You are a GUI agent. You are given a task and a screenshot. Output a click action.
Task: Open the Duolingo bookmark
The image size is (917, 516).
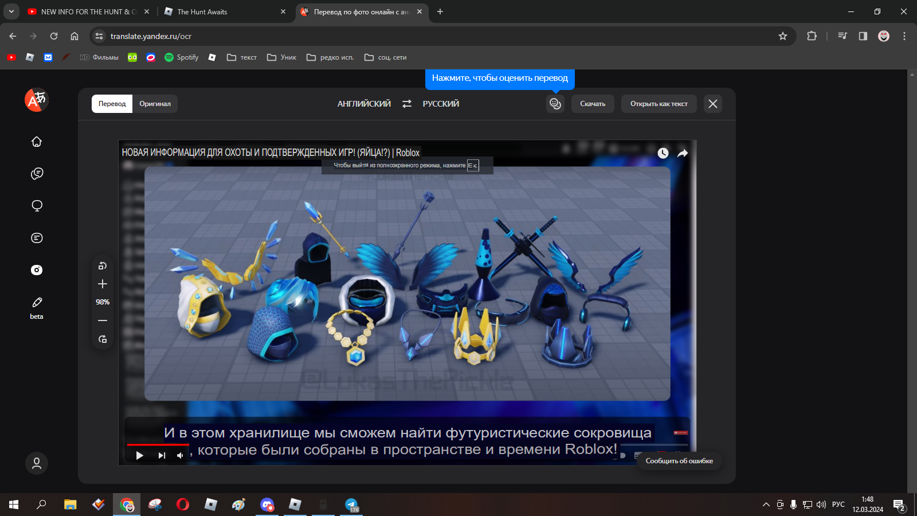pos(132,57)
